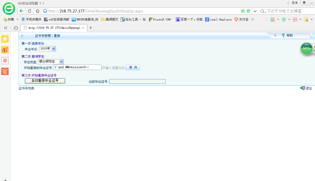Viewport: 315px width, 181px height.
Task: Open the 手机收藏夹 bookmark
Action: pyautogui.click(x=32, y=19)
